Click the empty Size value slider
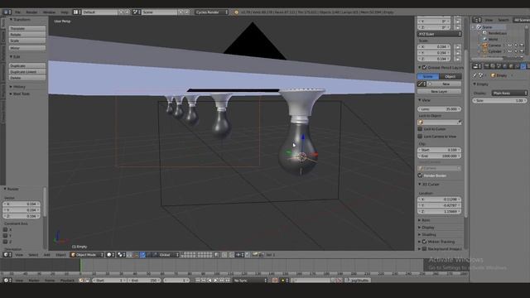Screen dimensions: 530x298 click(499, 101)
